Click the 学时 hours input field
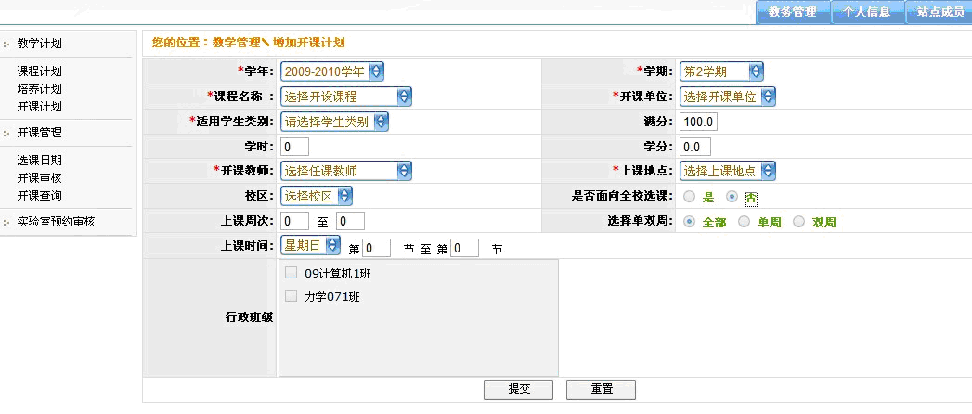 point(294,147)
